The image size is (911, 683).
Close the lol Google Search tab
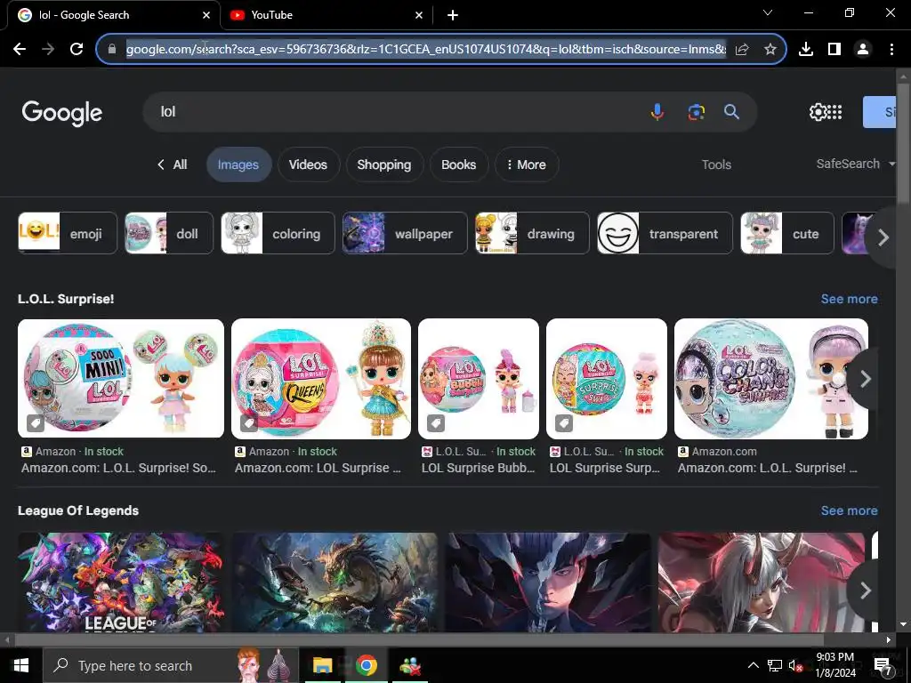(x=206, y=15)
